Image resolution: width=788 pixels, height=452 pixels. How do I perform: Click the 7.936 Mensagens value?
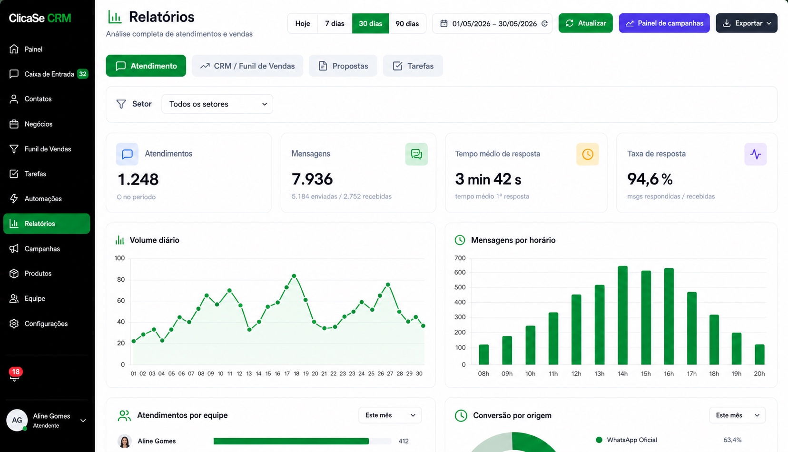tap(312, 179)
